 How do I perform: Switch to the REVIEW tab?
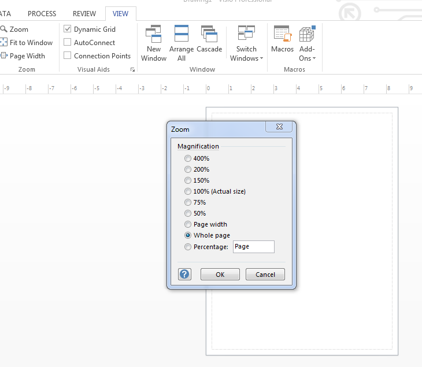point(84,14)
